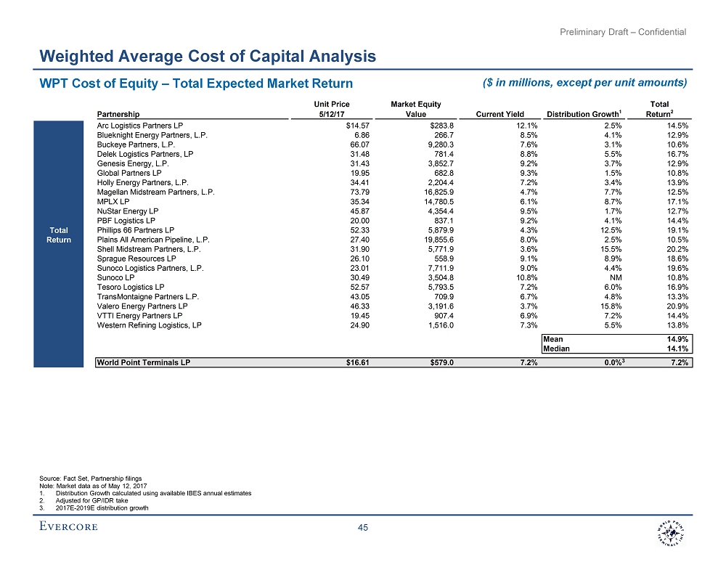Select the blue Total Return side label

(58, 235)
